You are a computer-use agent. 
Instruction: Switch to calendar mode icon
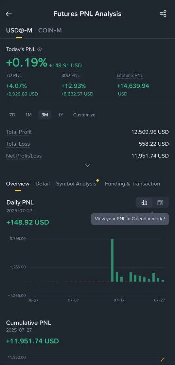click(160, 203)
